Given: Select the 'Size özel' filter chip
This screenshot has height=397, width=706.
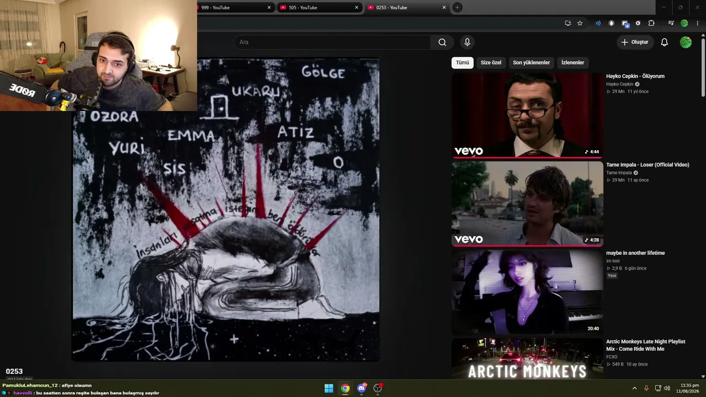Looking at the screenshot, I should (x=491, y=63).
